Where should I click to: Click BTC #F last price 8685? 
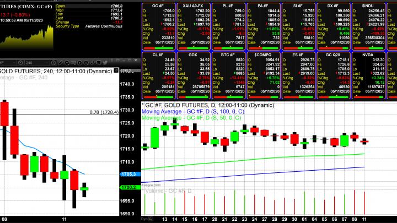(x=240, y=74)
